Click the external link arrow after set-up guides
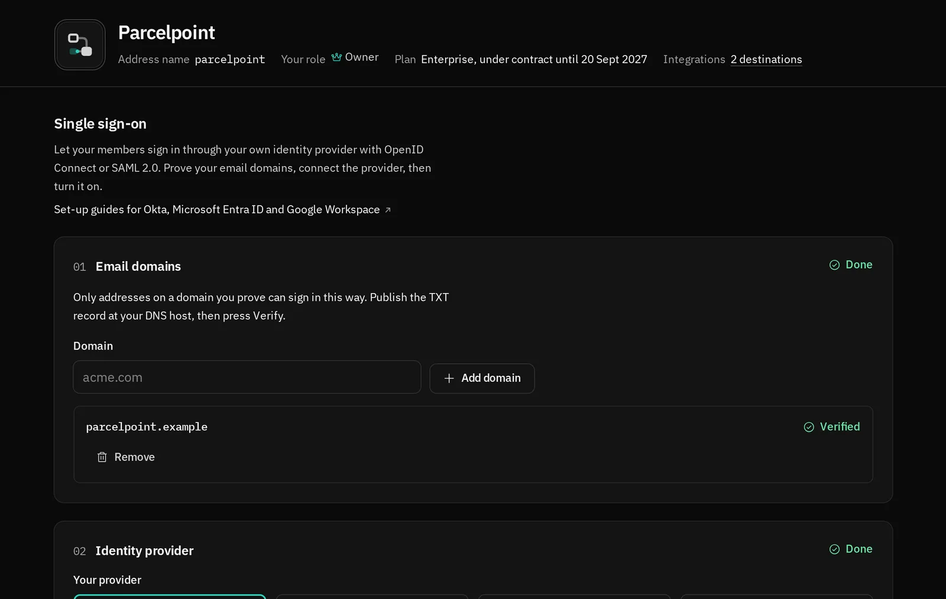 pyautogui.click(x=388, y=210)
